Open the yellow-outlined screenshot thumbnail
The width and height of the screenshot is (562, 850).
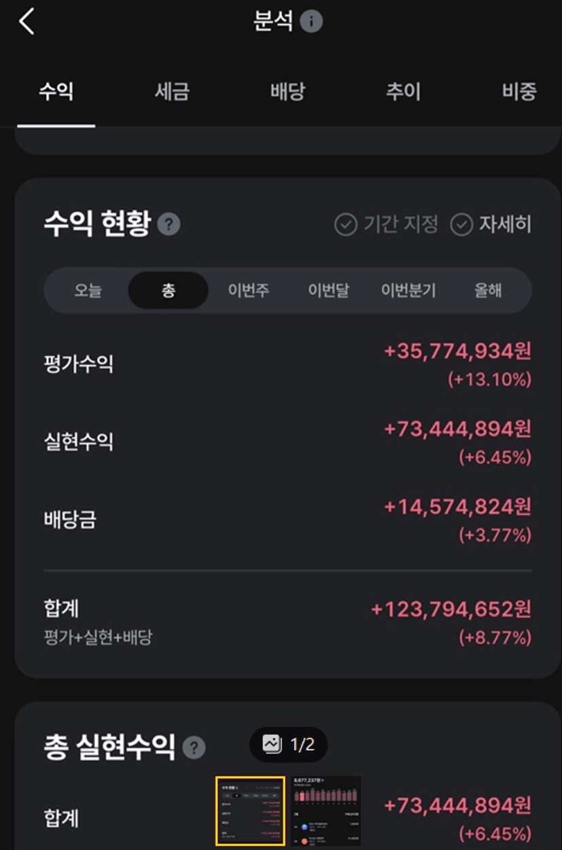click(x=250, y=811)
